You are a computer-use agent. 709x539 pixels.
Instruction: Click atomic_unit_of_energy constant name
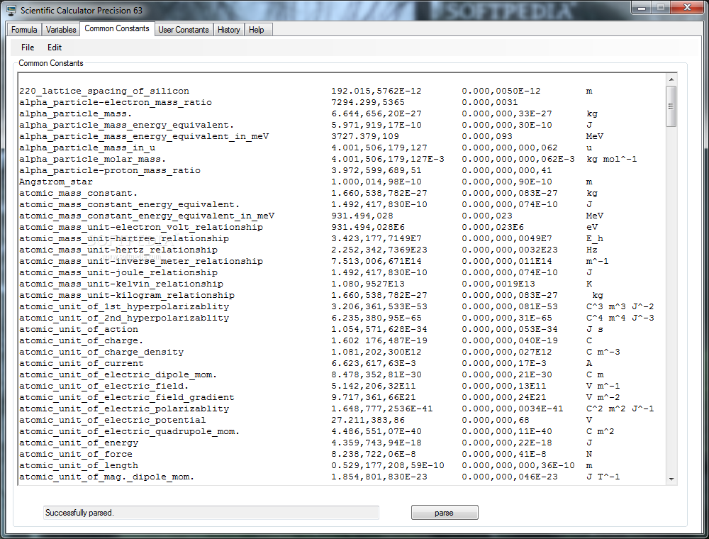(x=78, y=443)
